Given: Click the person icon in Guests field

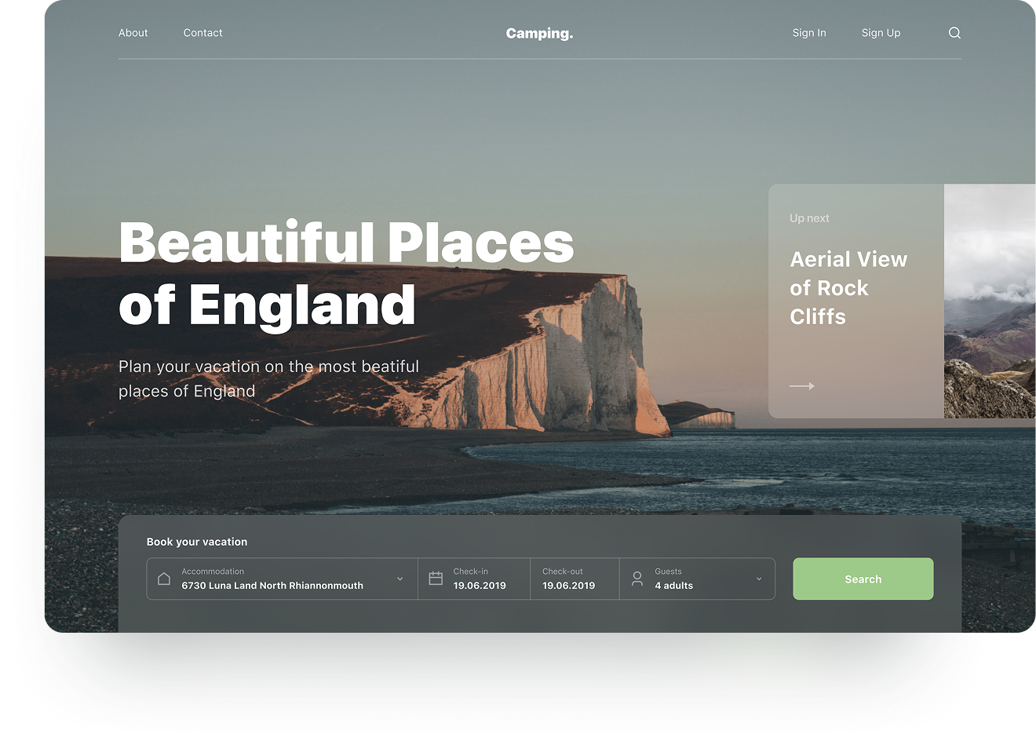Looking at the screenshot, I should point(637,579).
